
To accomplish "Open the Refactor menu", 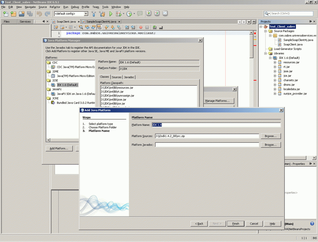I will pos(55,7).
